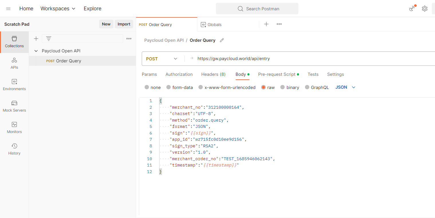The image size is (435, 218).
Task: Go to Home
Action: 26,9
